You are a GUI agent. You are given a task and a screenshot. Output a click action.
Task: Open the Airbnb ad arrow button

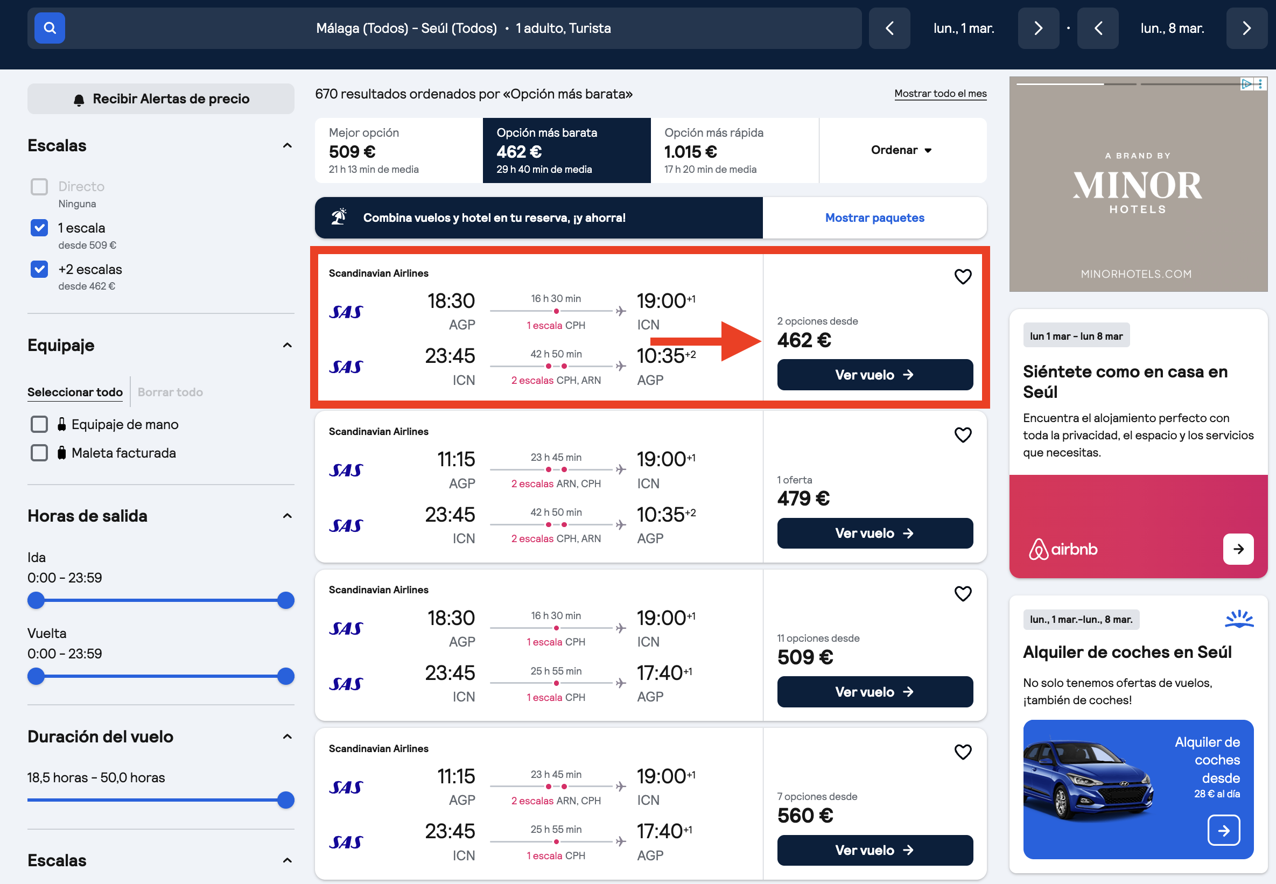(x=1238, y=549)
